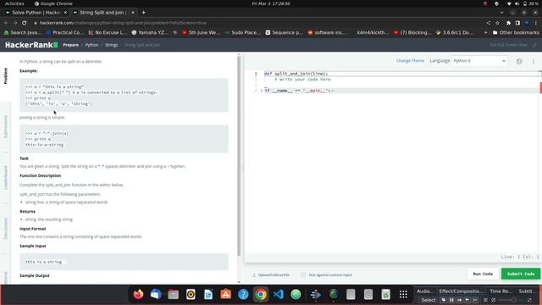Image resolution: width=542 pixels, height=305 pixels.
Task: Exit full screen view
Action: pos(512,45)
